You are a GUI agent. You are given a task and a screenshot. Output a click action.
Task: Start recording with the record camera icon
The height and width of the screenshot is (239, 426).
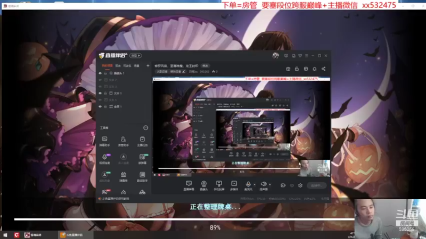[283, 185]
